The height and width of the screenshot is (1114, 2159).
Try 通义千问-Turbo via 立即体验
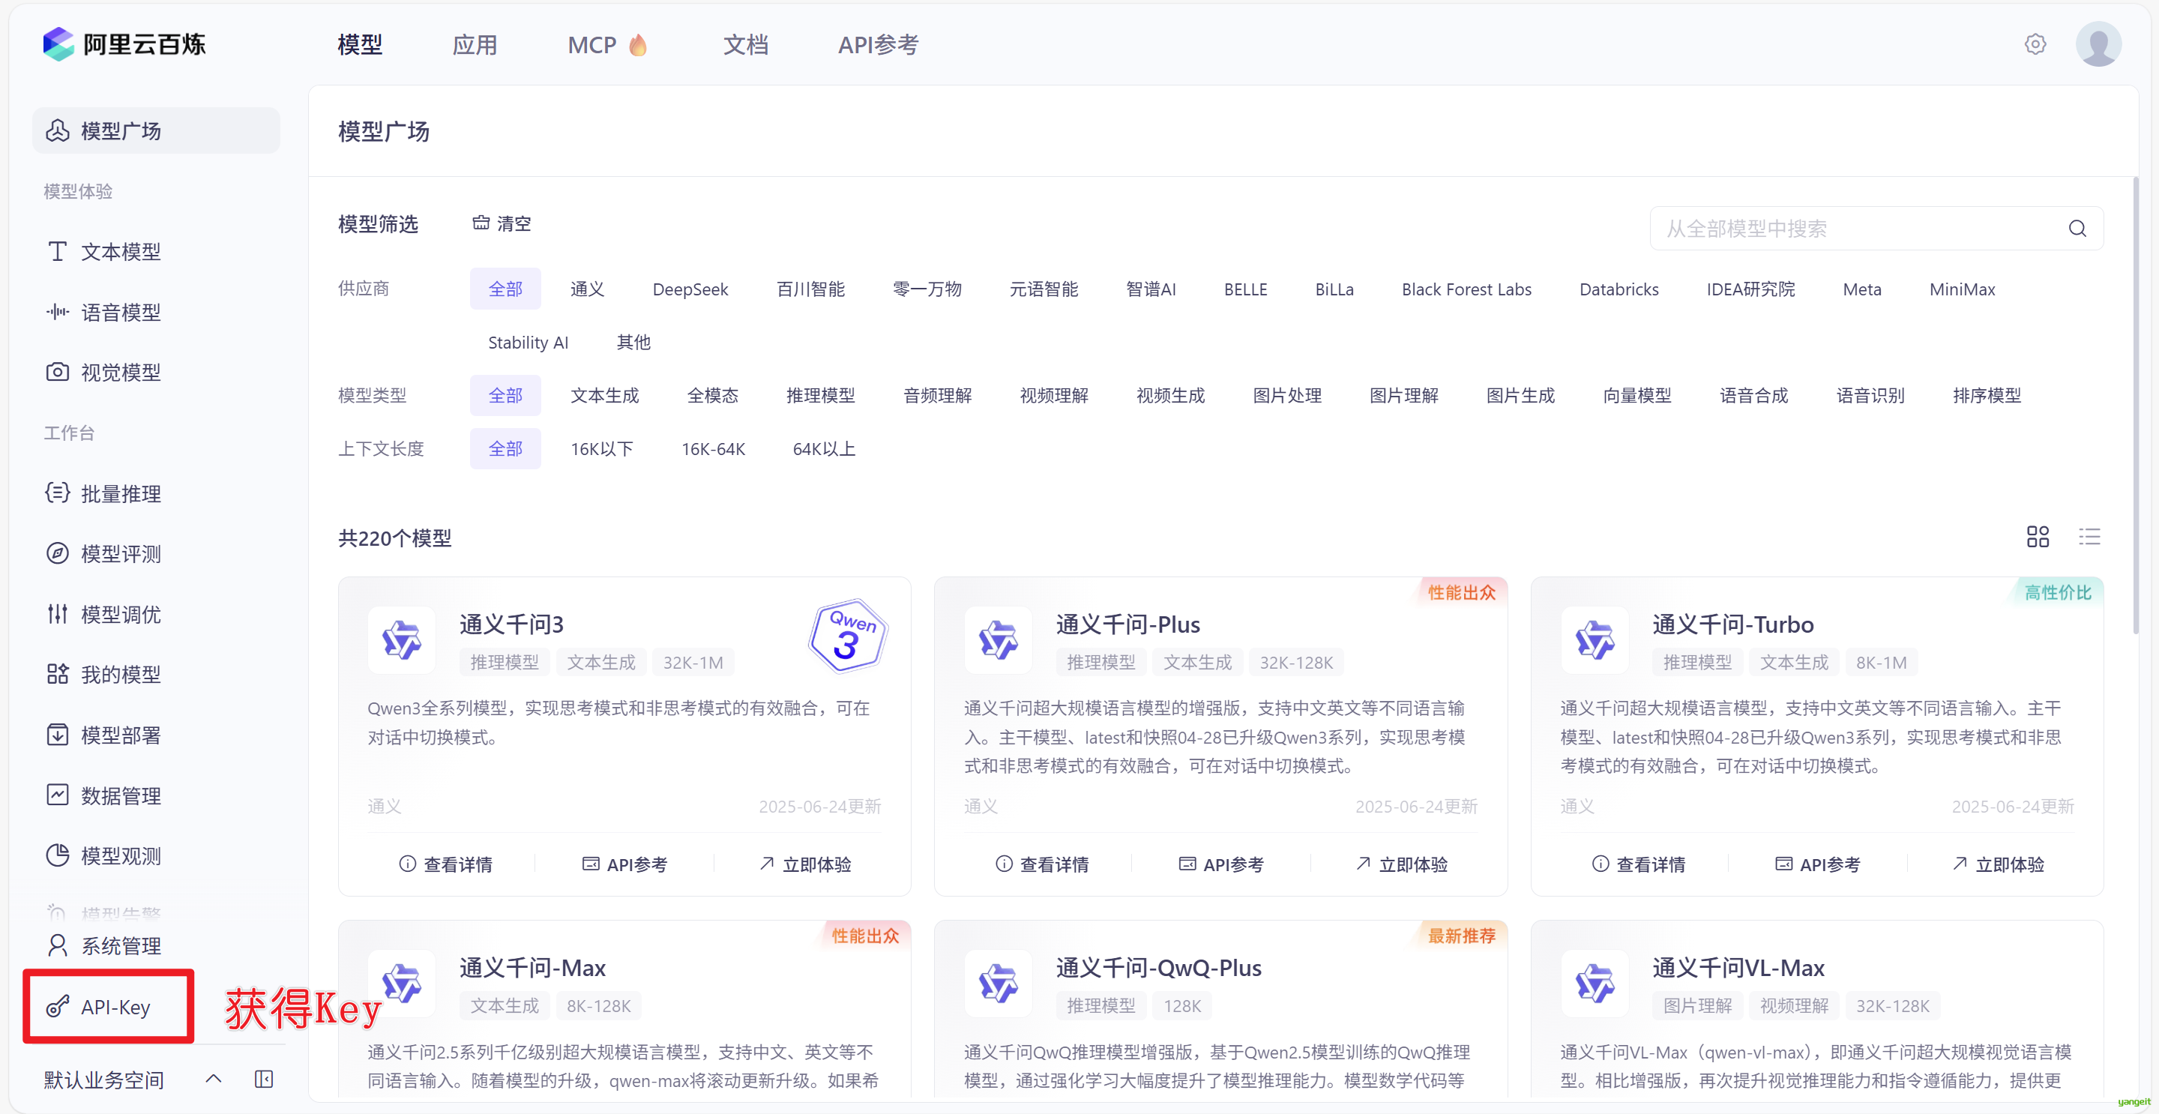tap(1998, 864)
